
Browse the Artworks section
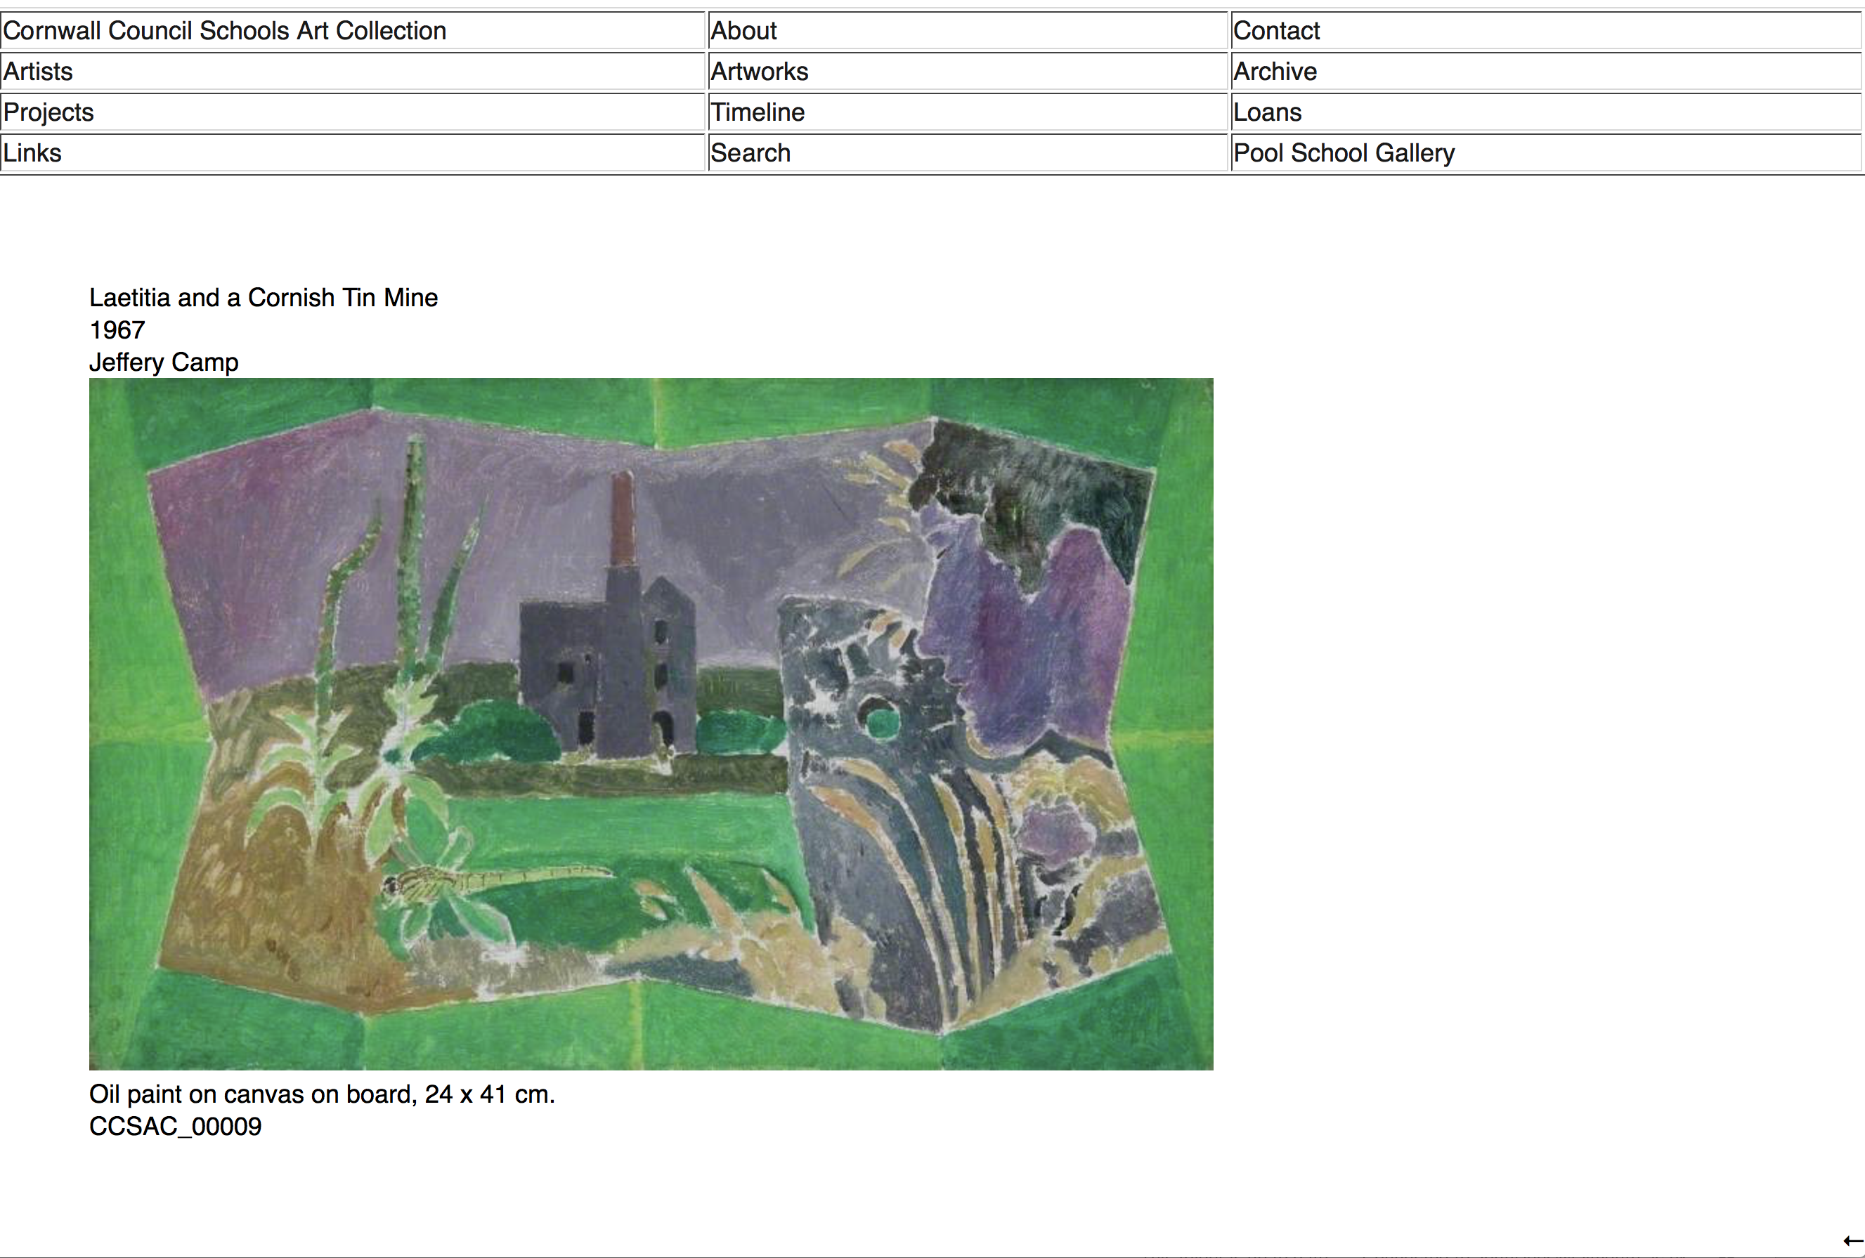[759, 72]
